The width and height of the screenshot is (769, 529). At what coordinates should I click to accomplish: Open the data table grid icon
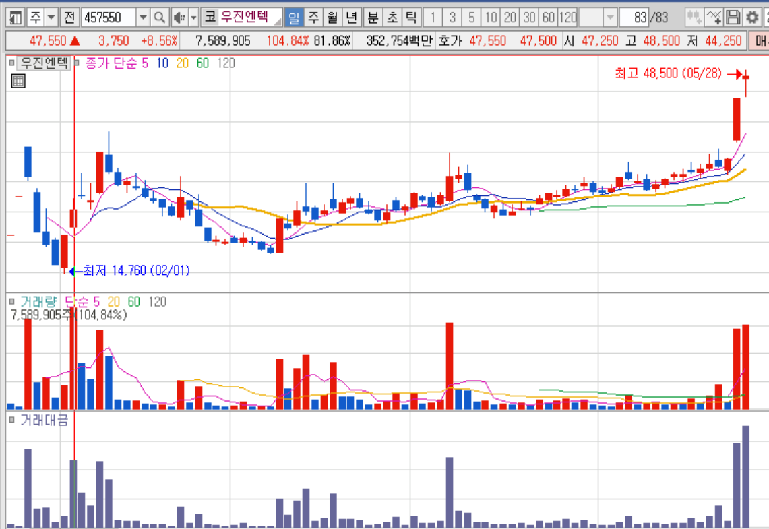pyautogui.click(x=18, y=81)
